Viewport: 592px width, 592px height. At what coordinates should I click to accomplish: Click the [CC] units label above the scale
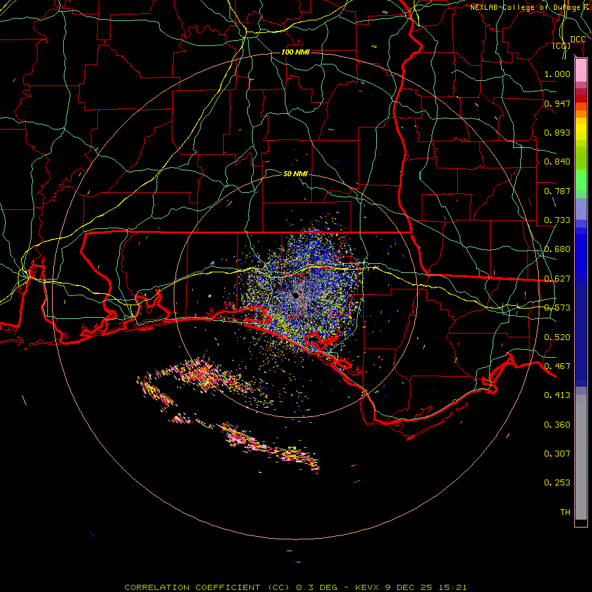coord(562,45)
